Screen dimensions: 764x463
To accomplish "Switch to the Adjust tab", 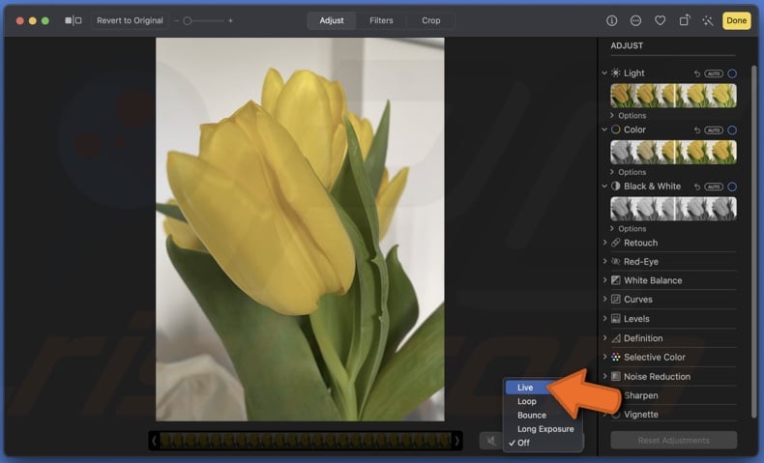I will click(332, 20).
